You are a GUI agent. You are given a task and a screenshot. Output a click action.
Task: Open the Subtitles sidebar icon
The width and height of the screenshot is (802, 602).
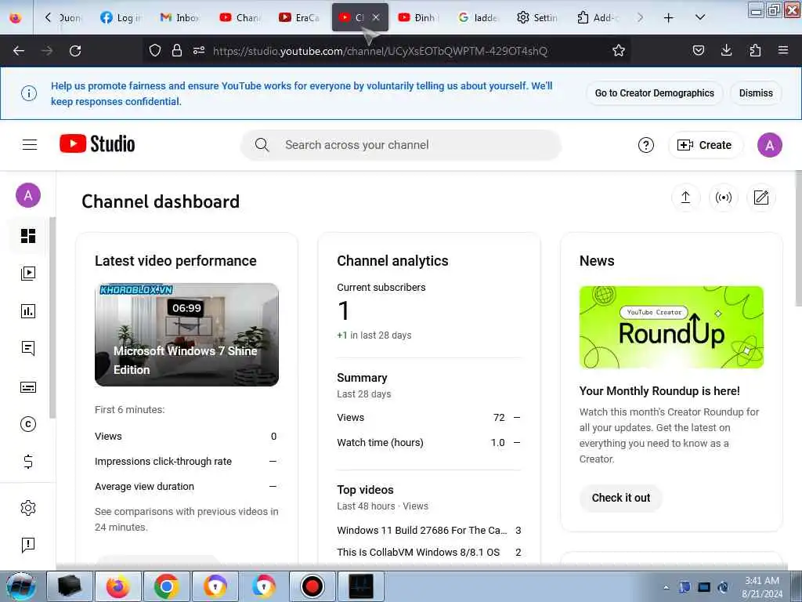[28, 387]
